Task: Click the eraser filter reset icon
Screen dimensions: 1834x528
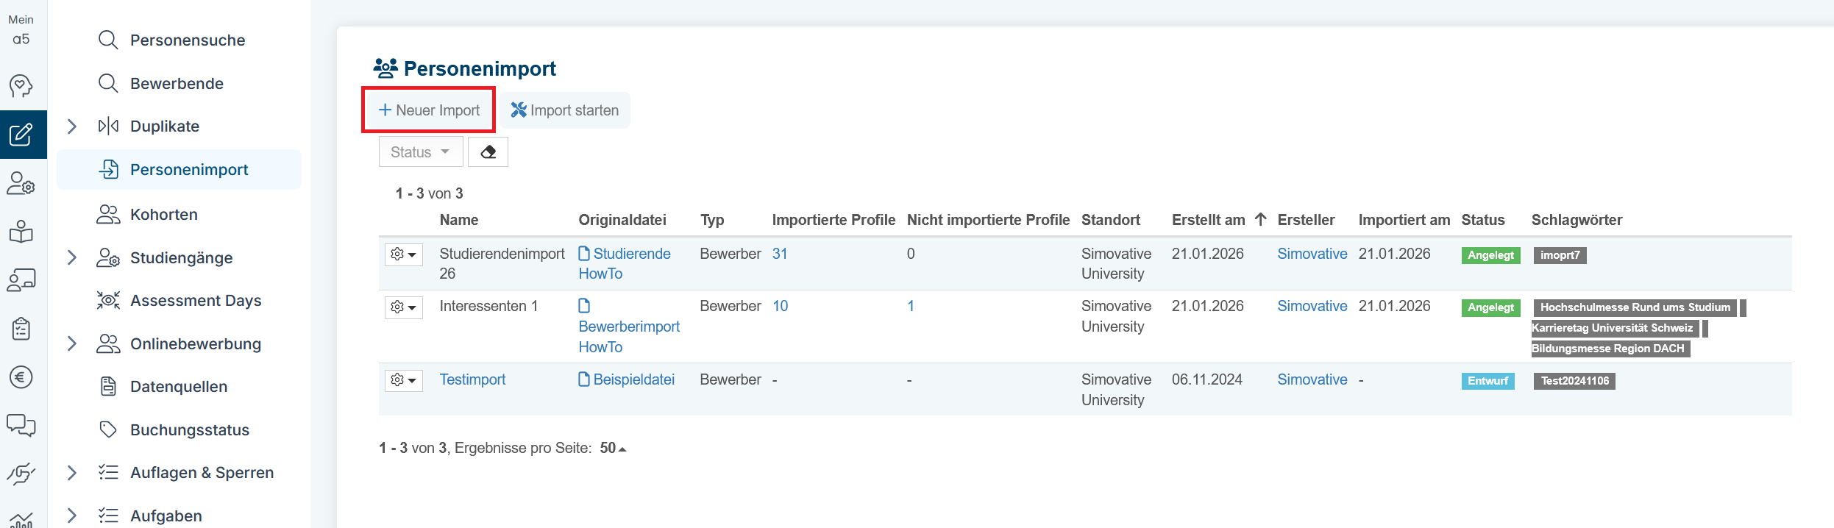Action: click(488, 152)
